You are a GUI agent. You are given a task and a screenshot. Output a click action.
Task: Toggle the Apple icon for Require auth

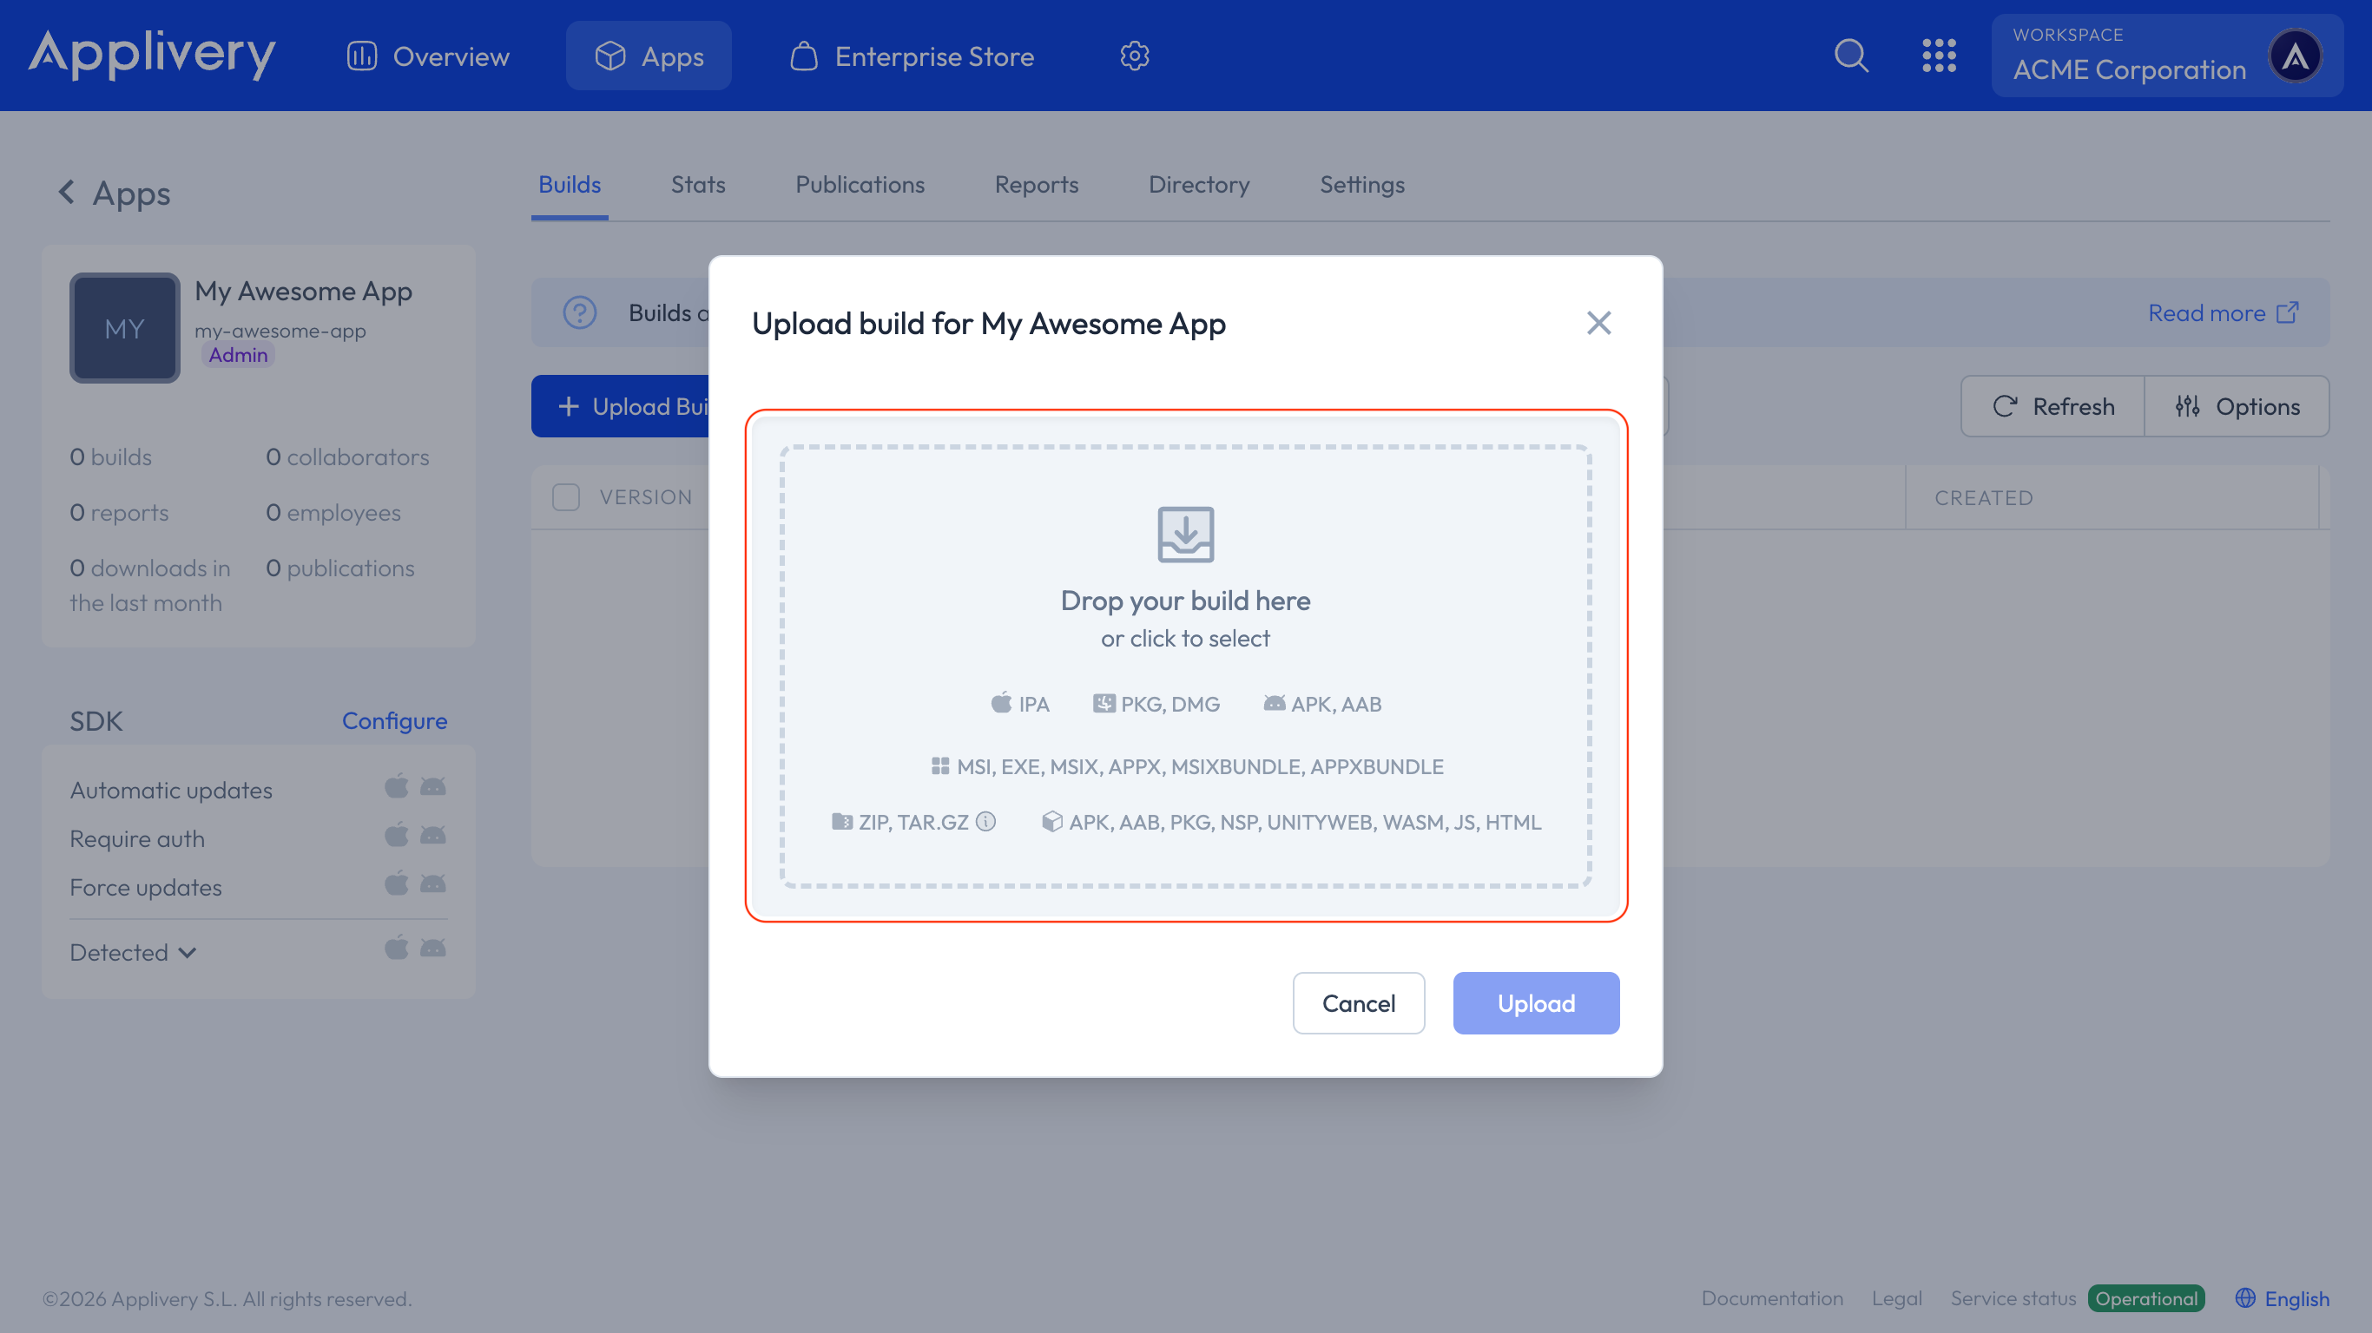[x=397, y=835]
